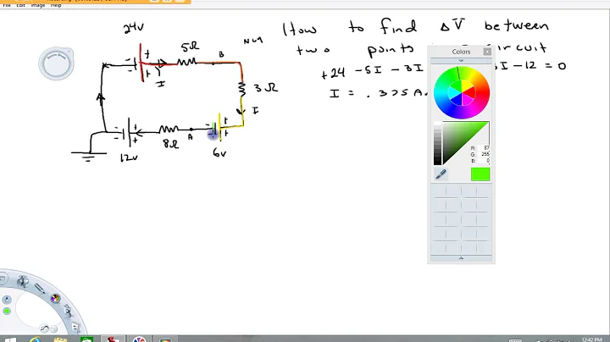Open the Help menu
The width and height of the screenshot is (610, 342).
(56, 5)
